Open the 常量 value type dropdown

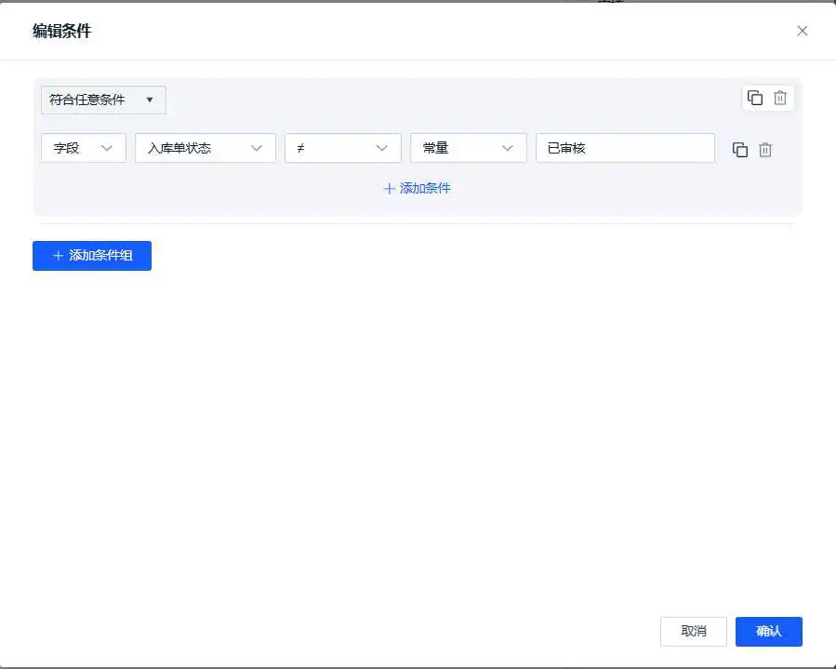pyautogui.click(x=468, y=147)
